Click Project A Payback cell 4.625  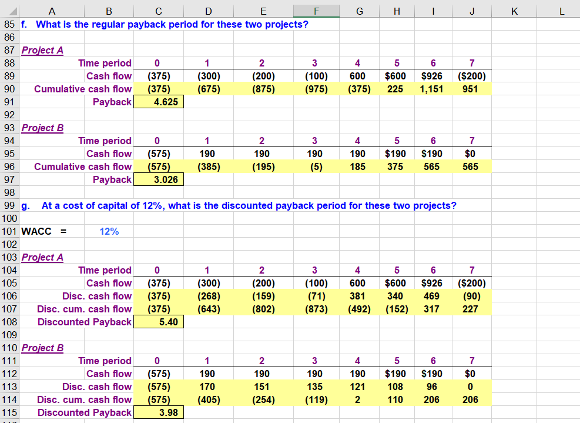[x=159, y=102]
